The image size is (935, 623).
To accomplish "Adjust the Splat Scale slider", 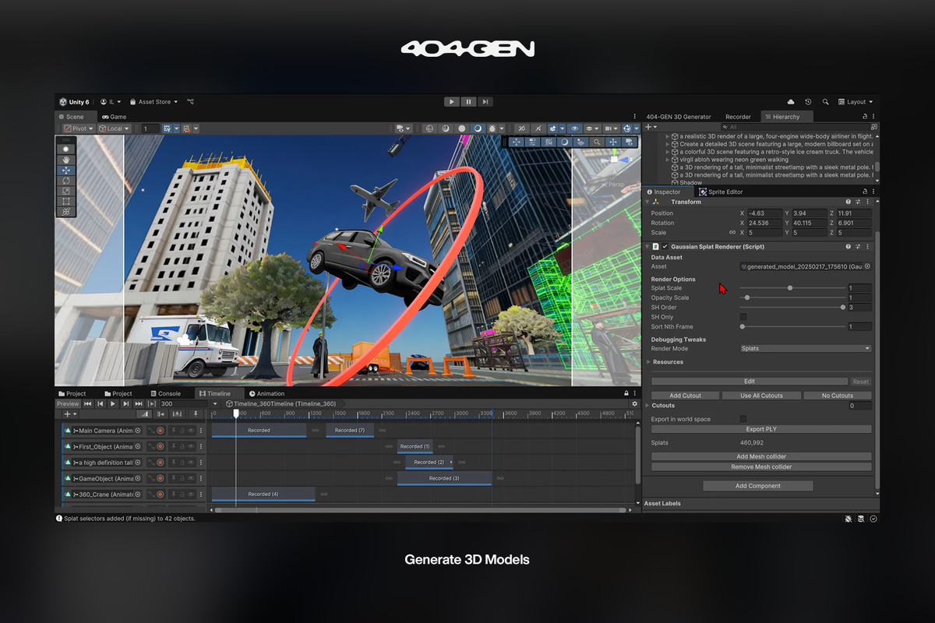I will (x=792, y=288).
